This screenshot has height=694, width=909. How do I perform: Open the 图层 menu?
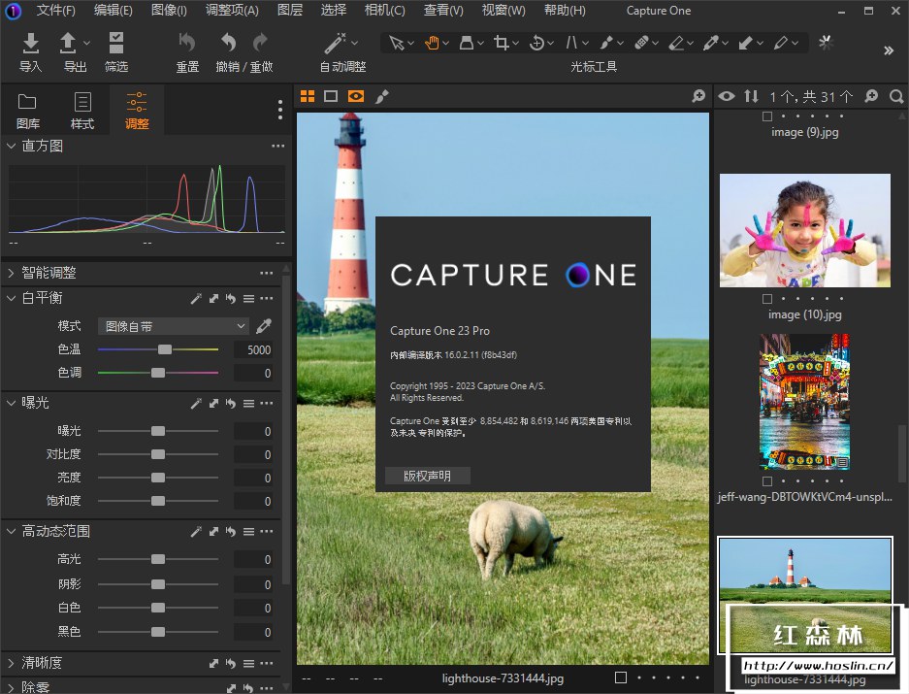(289, 11)
